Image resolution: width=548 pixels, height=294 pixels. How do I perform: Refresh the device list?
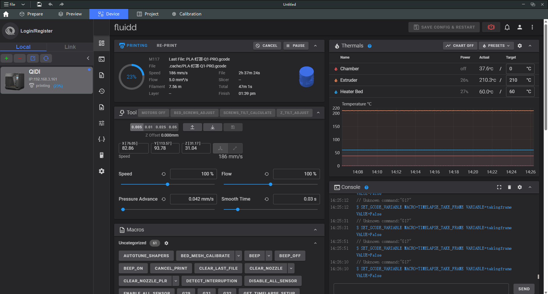pos(46,58)
